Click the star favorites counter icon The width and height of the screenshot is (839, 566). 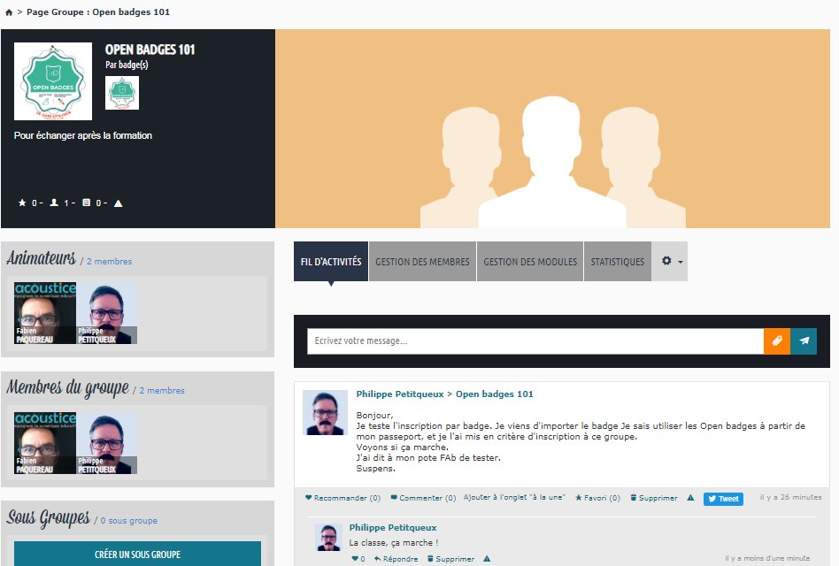point(22,203)
